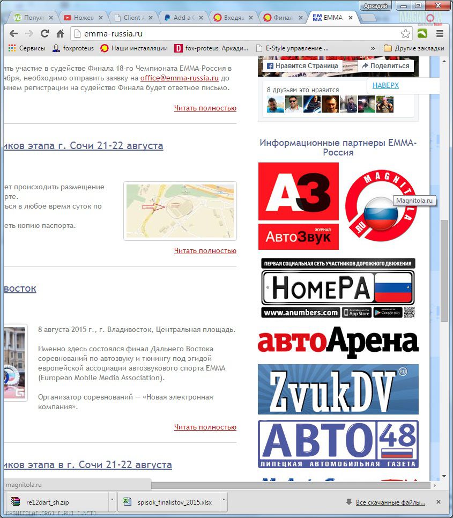The height and width of the screenshot is (518, 453).
Task: Show hidden bookmarks with the » chevron
Action: [x=373, y=48]
